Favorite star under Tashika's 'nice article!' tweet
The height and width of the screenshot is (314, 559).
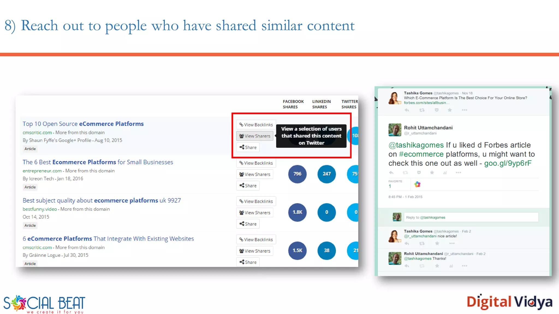tap(437, 243)
